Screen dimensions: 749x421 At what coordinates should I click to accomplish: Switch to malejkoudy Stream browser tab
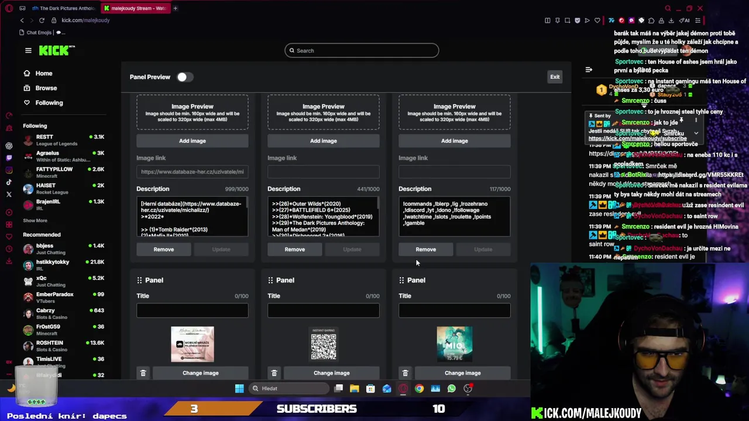pyautogui.click(x=135, y=8)
